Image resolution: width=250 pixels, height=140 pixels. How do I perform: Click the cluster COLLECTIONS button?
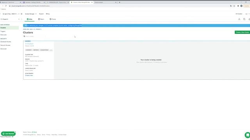[44, 50]
